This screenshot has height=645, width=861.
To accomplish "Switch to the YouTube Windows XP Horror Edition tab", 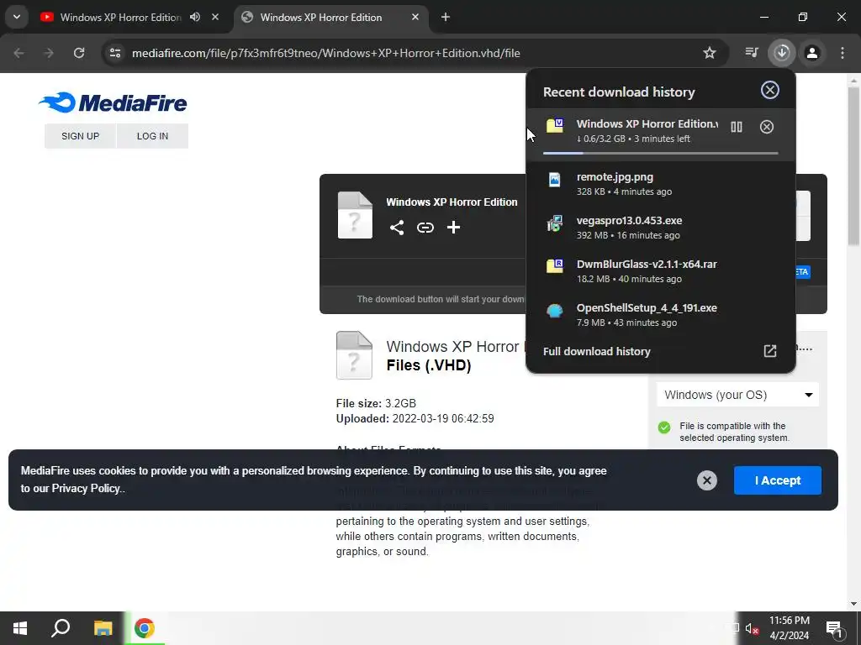I will click(x=120, y=17).
